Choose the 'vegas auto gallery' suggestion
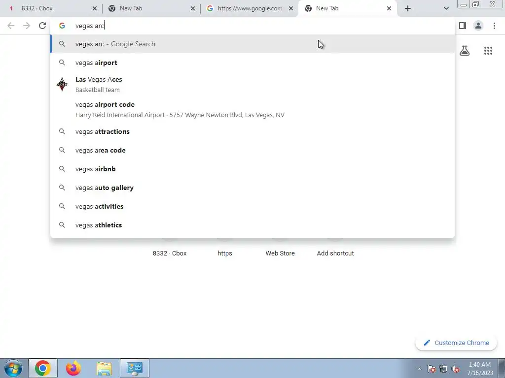 (252, 188)
